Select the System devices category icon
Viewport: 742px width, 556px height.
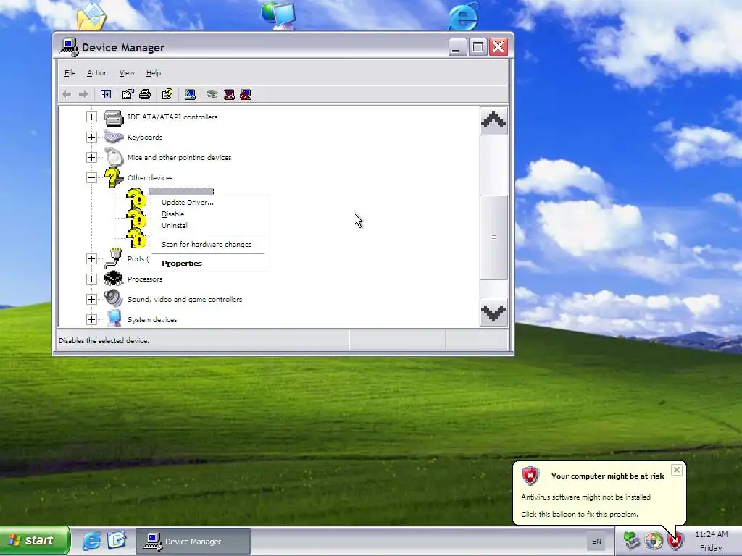click(114, 319)
